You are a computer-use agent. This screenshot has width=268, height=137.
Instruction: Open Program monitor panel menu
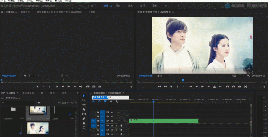[x=173, y=12]
